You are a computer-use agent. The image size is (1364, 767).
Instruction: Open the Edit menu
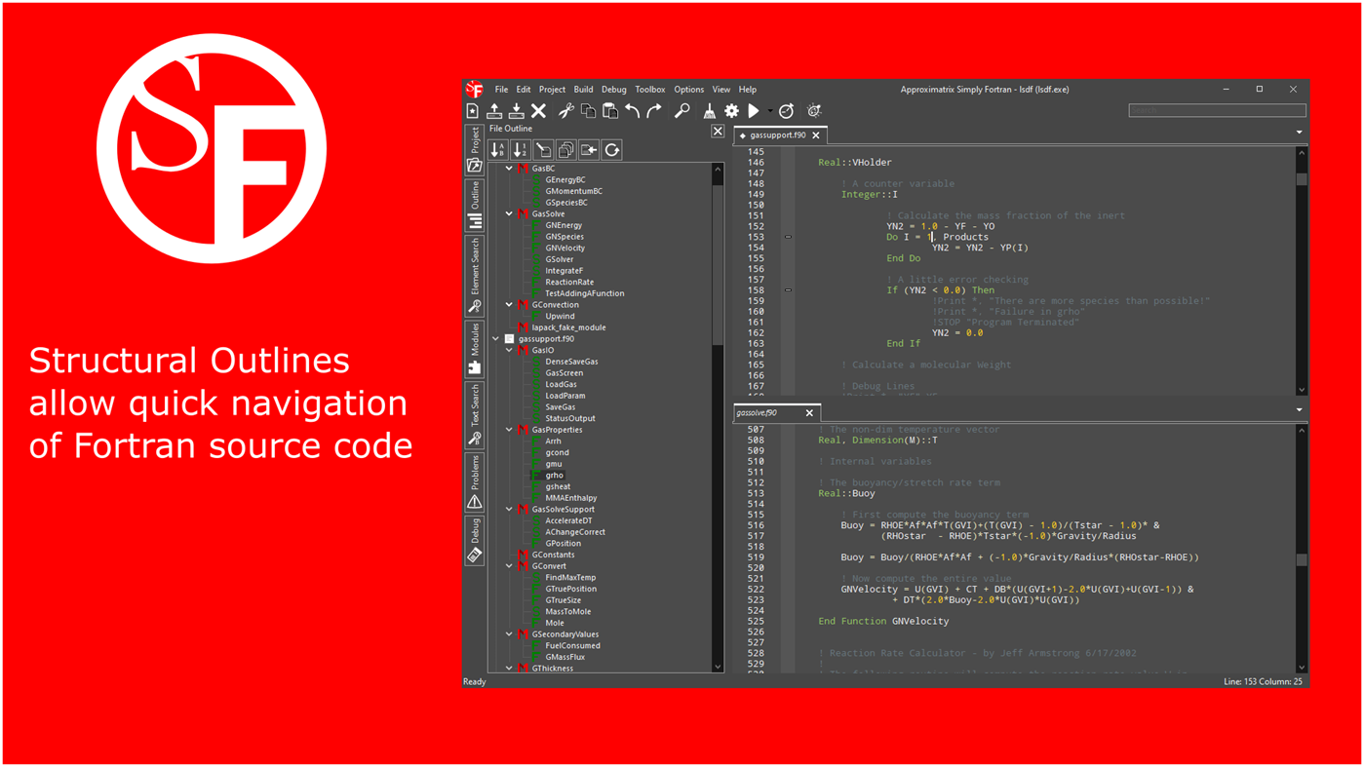pos(524,90)
